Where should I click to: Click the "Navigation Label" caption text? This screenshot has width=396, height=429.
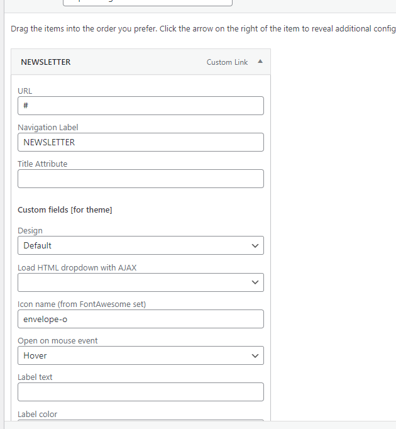pos(48,127)
